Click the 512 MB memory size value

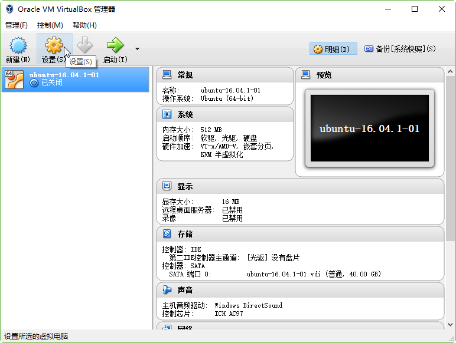coord(211,130)
